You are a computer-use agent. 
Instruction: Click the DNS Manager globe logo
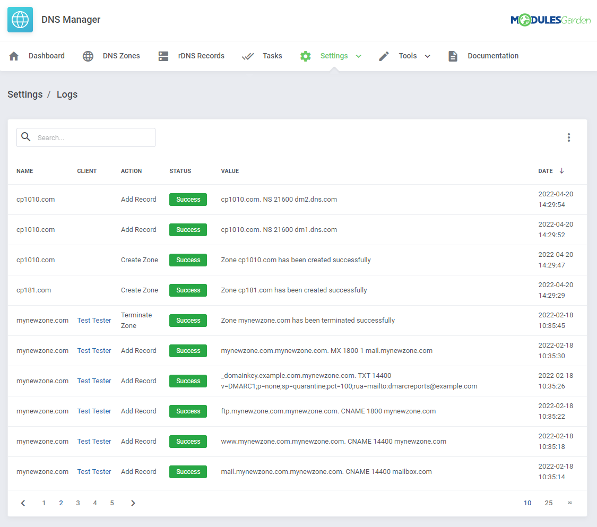(20, 20)
